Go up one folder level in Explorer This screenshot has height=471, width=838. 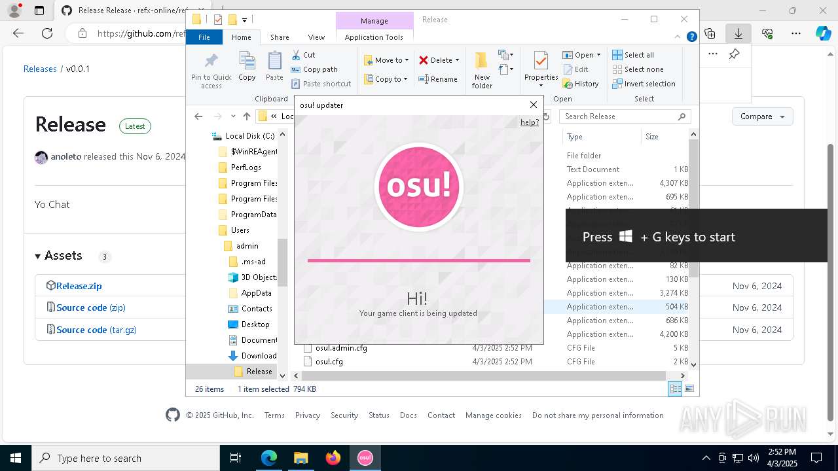[246, 116]
